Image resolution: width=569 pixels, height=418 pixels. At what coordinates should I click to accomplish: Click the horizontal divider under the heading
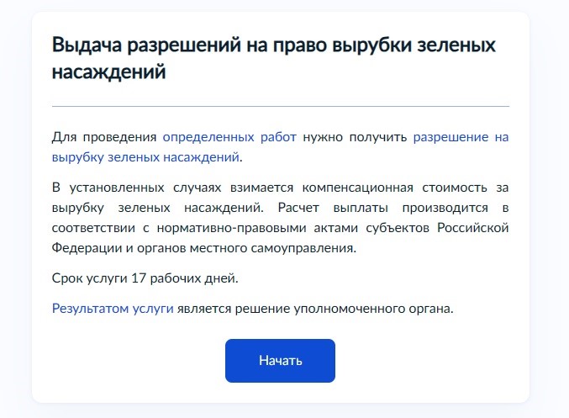point(281,107)
